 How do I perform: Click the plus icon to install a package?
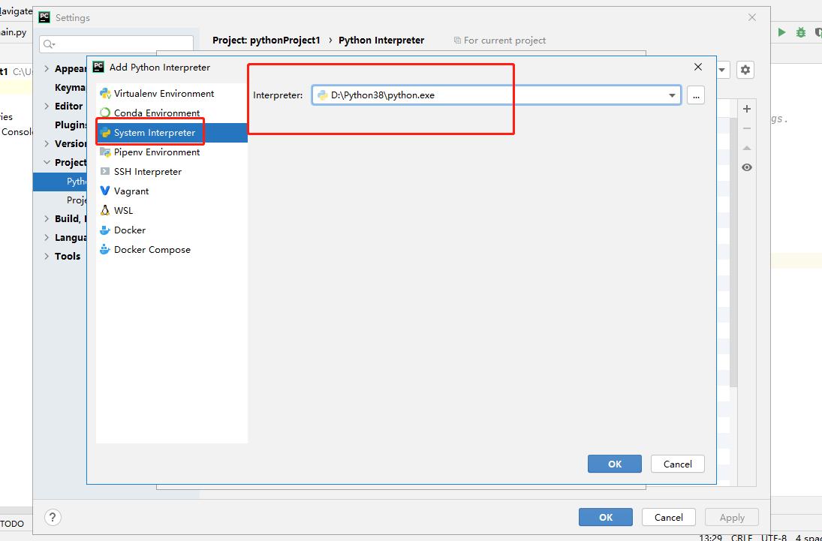[746, 108]
